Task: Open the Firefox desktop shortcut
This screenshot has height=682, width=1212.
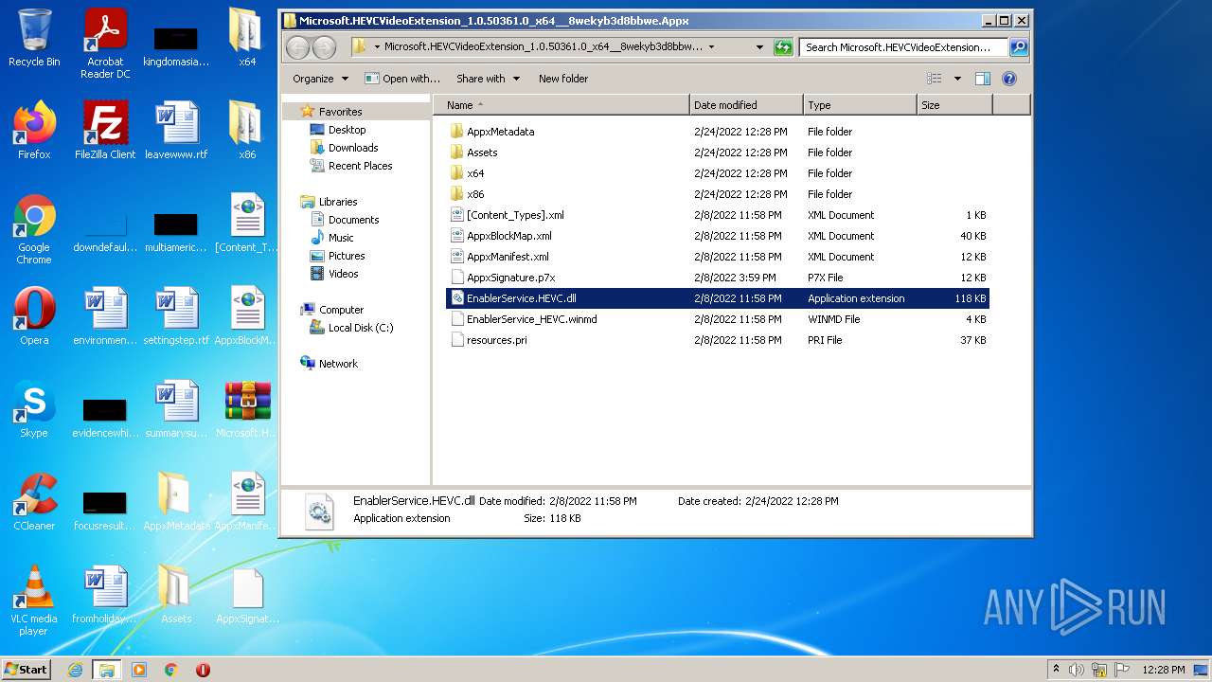Action: pyautogui.click(x=34, y=130)
